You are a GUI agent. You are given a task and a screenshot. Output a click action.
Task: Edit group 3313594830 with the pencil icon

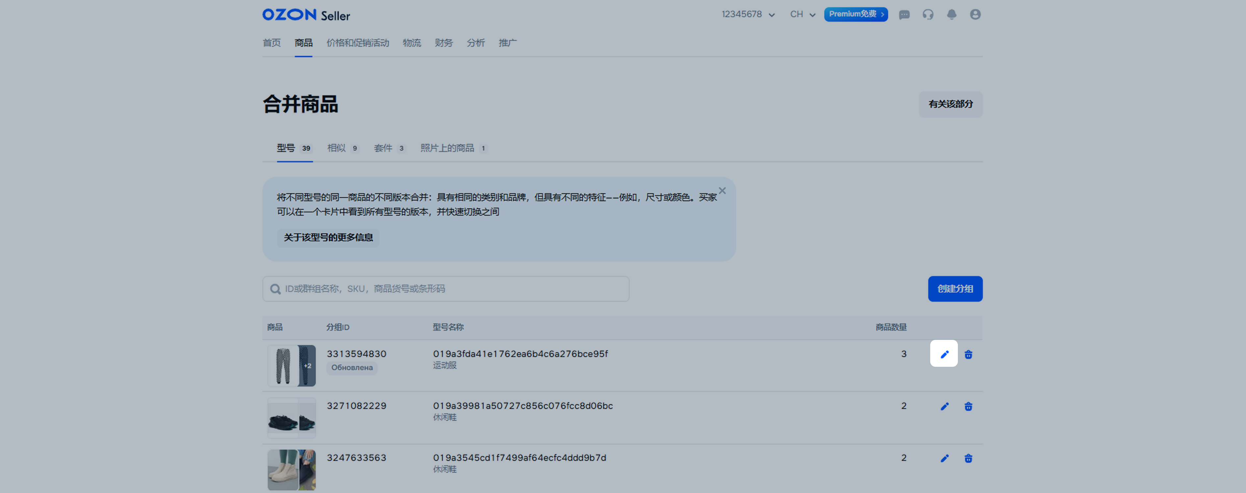coord(944,354)
